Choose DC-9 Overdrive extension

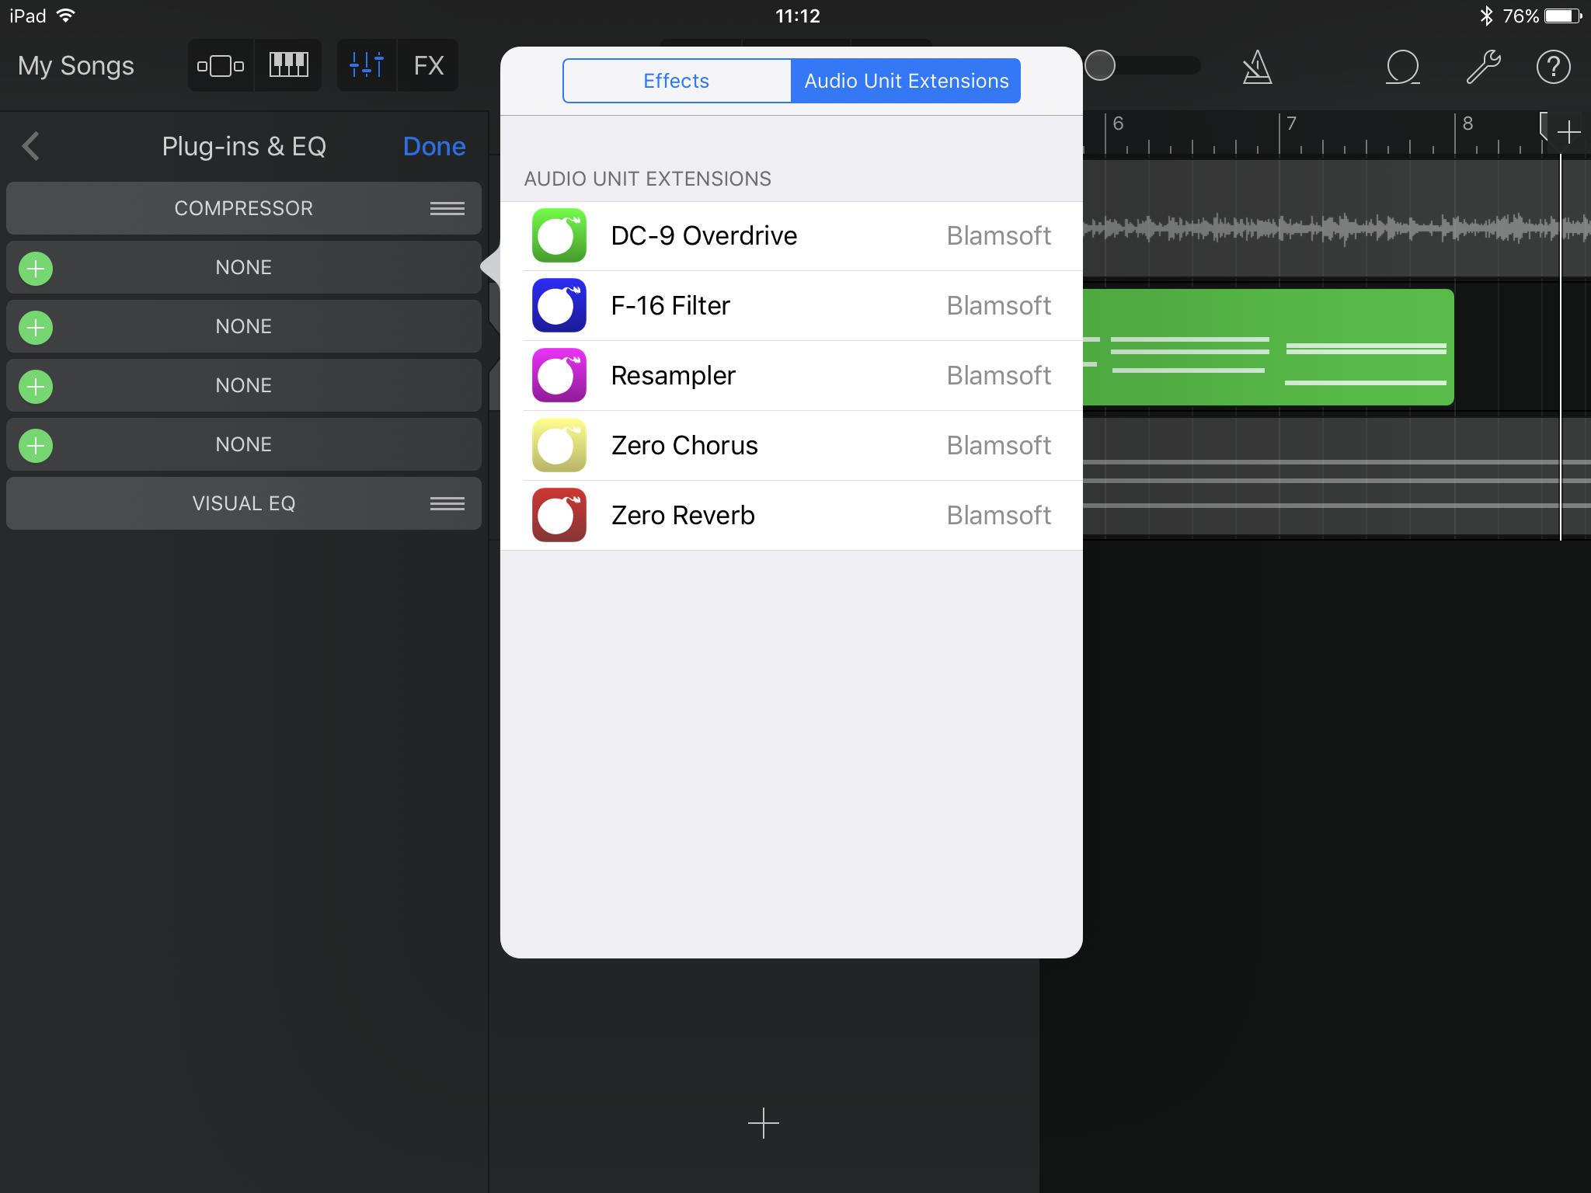792,236
